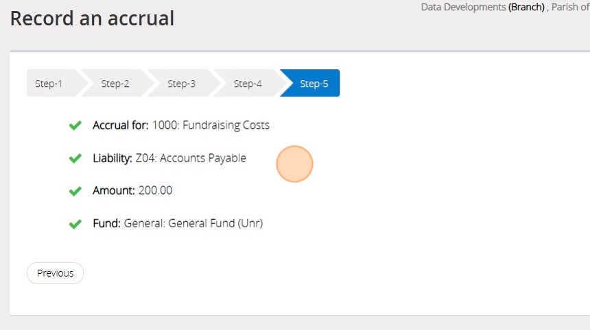The width and height of the screenshot is (590, 330).
Task: Click the 'Record an accrual' page heading
Action: point(92,18)
